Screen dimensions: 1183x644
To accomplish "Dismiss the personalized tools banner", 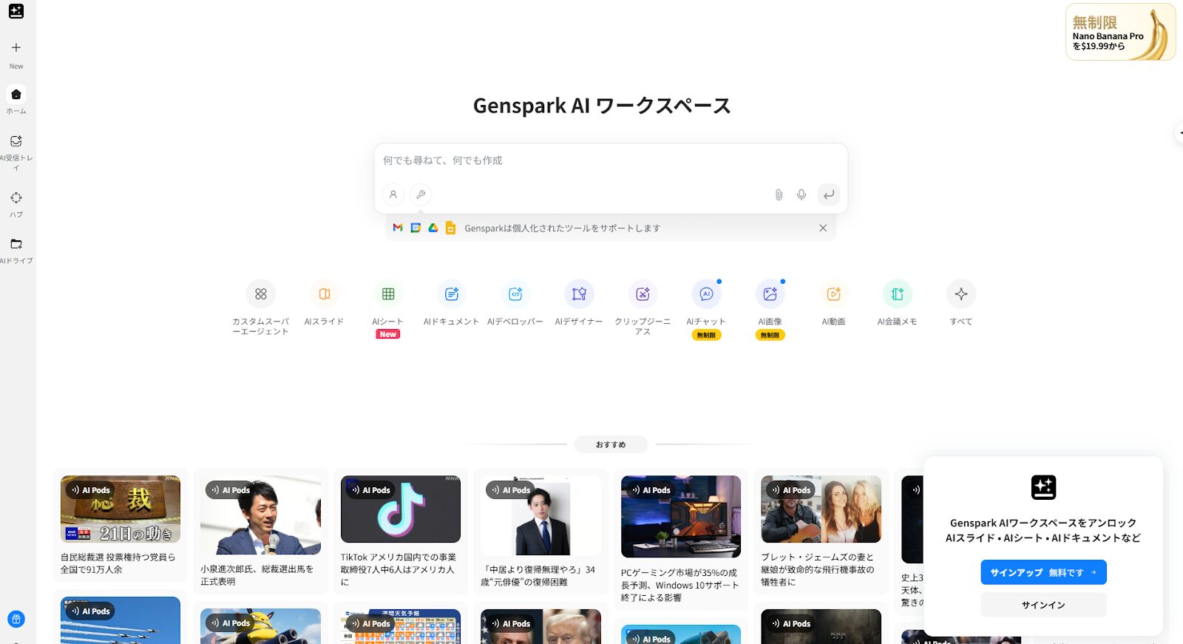I will pyautogui.click(x=823, y=228).
